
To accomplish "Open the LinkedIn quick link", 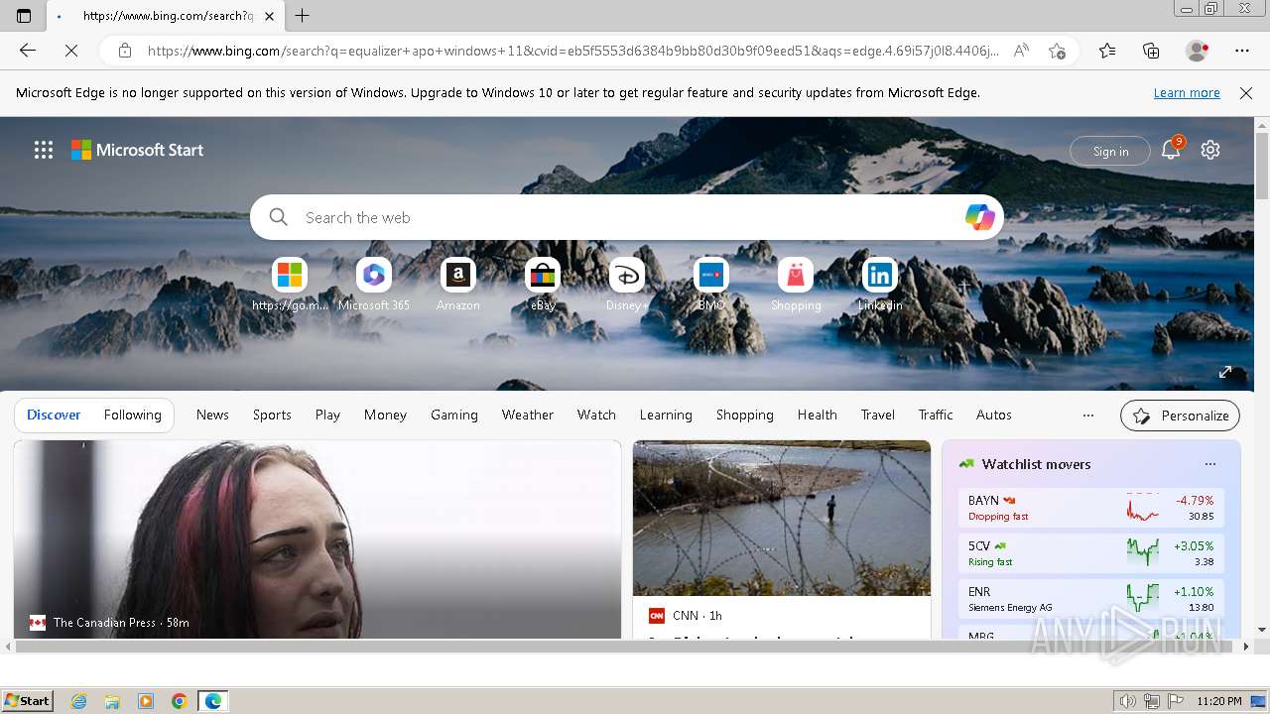I will pos(880,286).
